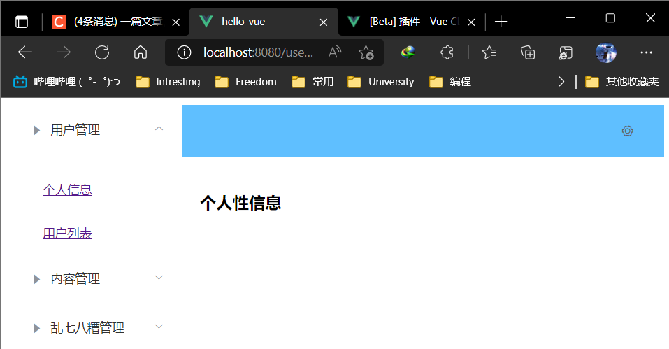
Task: Click the Internet Explorer mode icon
Action: click(566, 52)
